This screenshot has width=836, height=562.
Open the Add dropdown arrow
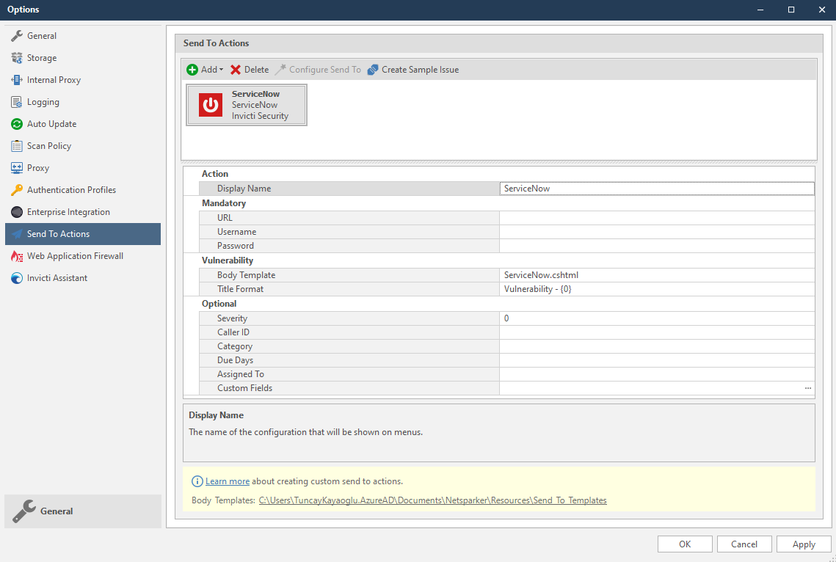tap(221, 70)
